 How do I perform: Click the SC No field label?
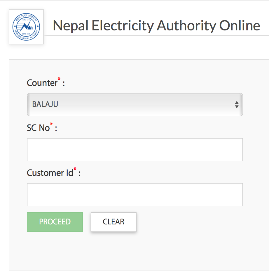pos(38,128)
